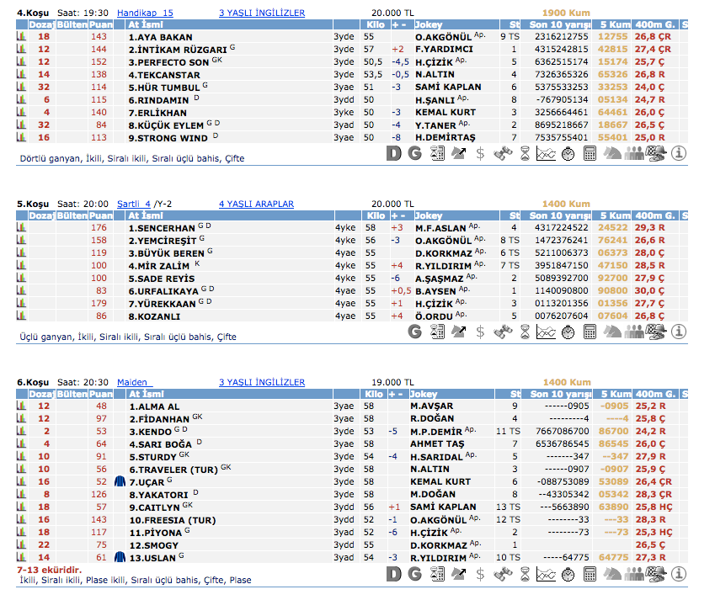The height and width of the screenshot is (600, 715).
Task: Click the info icon below race 4
Action: [x=677, y=153]
